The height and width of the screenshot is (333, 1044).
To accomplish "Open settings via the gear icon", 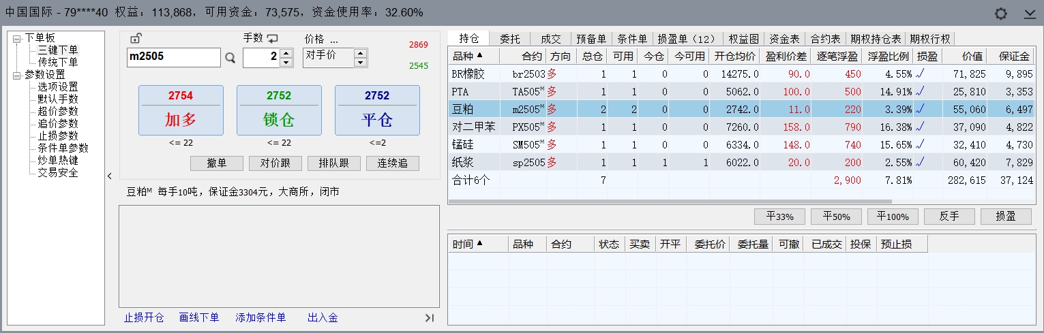I will [x=1001, y=14].
